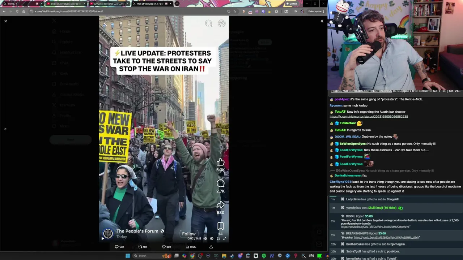Follow The People's Forum
Viewport: 463px width, 260px height.
click(188, 234)
